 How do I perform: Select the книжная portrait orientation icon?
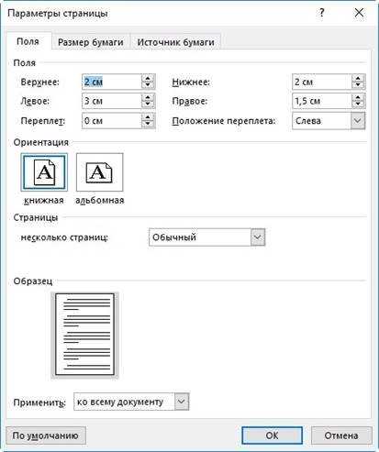pyautogui.click(x=44, y=172)
